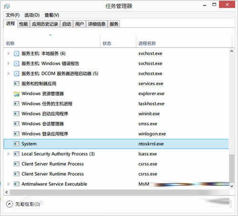The width and height of the screenshot is (238, 216).
Task: Expand Local Security Authority Process (3)
Action: pyautogui.click(x=9, y=154)
